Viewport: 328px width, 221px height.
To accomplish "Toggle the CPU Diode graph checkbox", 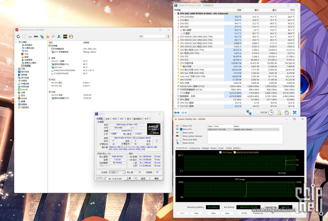I will 220,152.
